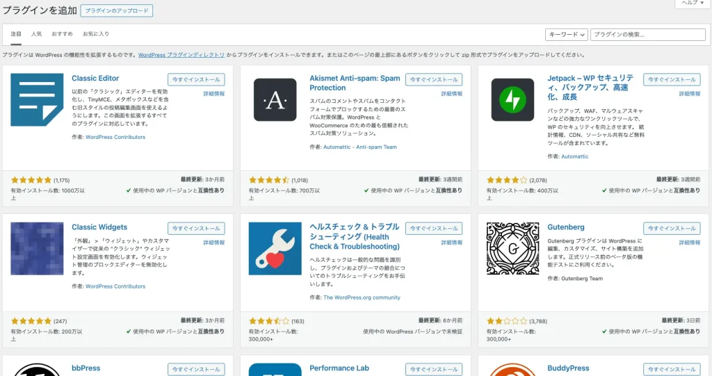Image resolution: width=712 pixels, height=376 pixels.
Task: Click the 最終更新: 6か月前 text
Action: [440, 320]
